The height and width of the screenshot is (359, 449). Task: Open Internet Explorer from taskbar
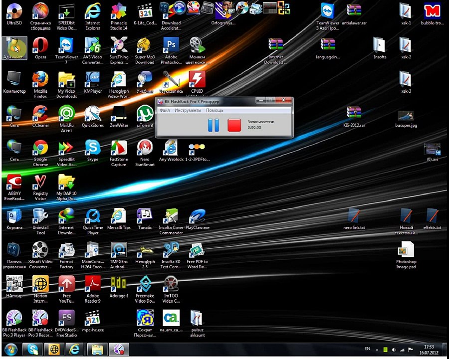74,349
